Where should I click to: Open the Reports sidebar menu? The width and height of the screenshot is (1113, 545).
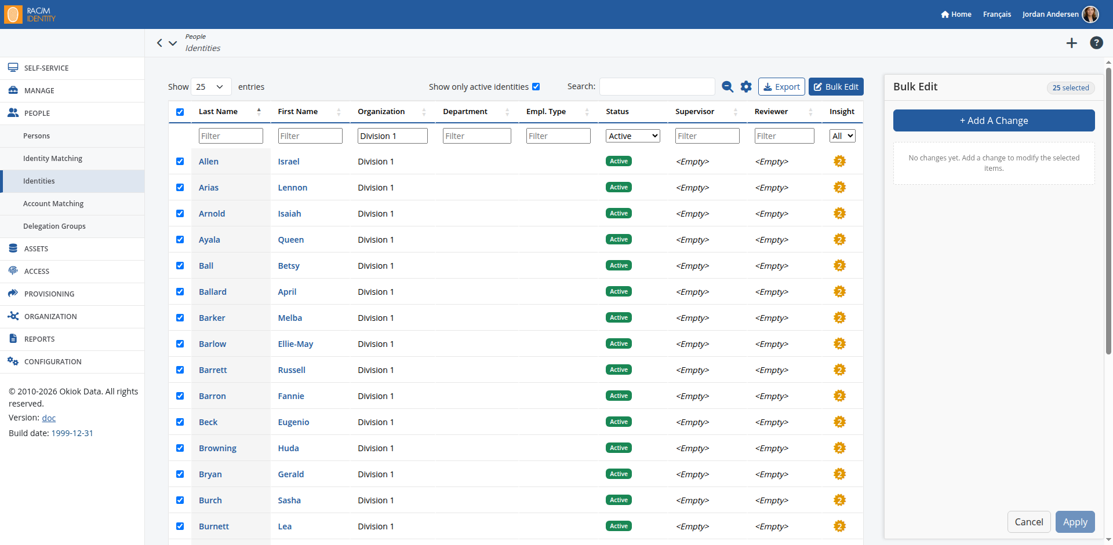[x=72, y=339]
